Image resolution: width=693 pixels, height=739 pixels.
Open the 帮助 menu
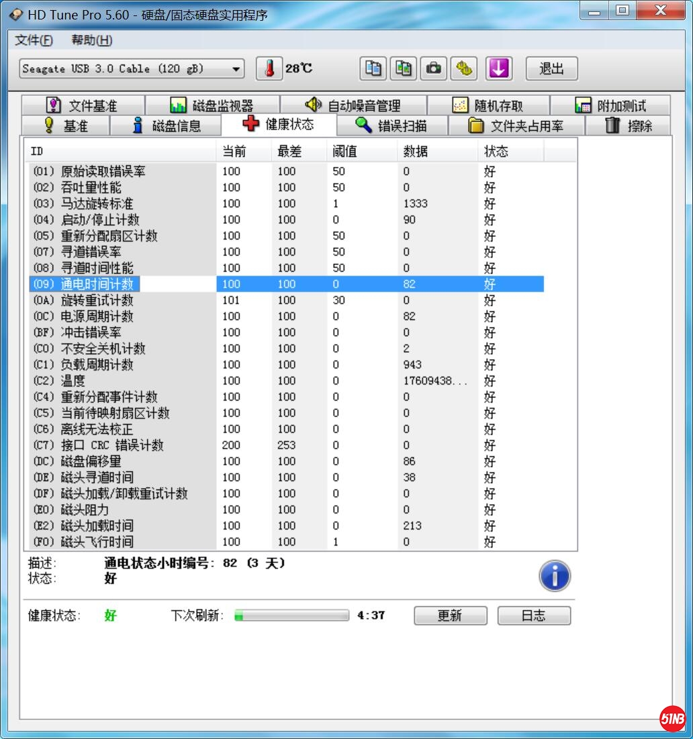click(92, 40)
